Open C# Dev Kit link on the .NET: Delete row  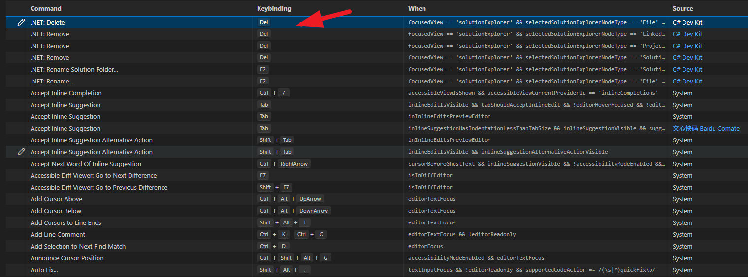tap(687, 22)
